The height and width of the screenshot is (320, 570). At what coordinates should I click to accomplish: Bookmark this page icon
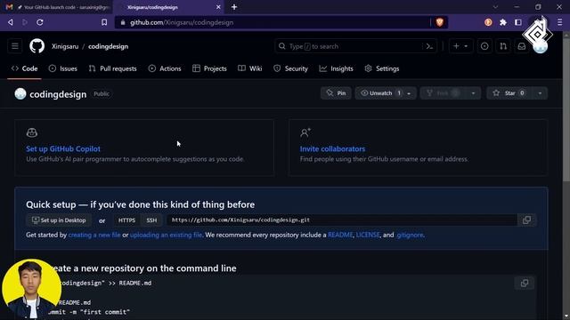point(104,22)
